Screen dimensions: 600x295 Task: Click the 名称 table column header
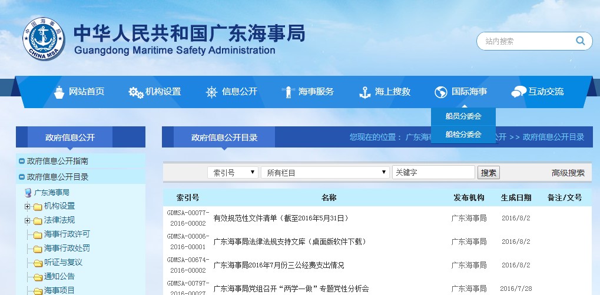coord(329,197)
